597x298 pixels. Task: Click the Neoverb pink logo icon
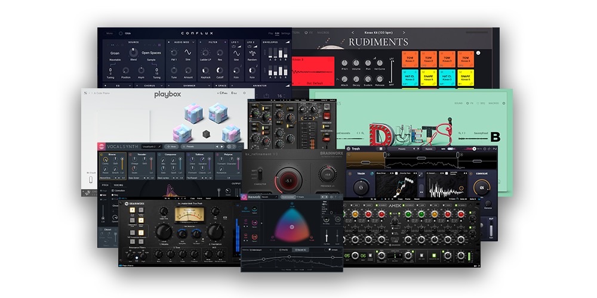click(x=244, y=196)
